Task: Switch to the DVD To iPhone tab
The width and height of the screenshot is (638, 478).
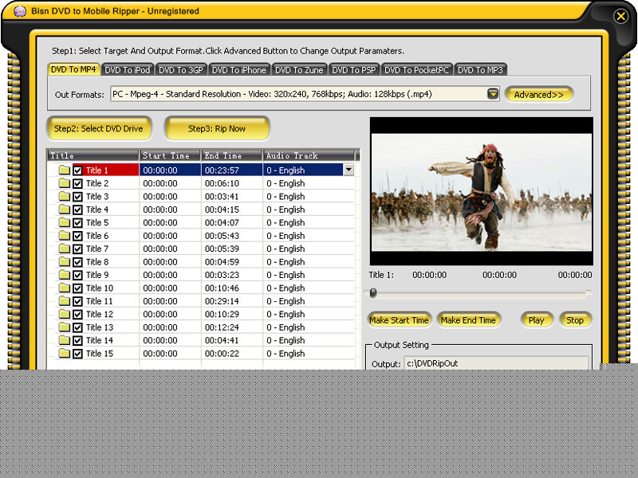Action: 238,70
